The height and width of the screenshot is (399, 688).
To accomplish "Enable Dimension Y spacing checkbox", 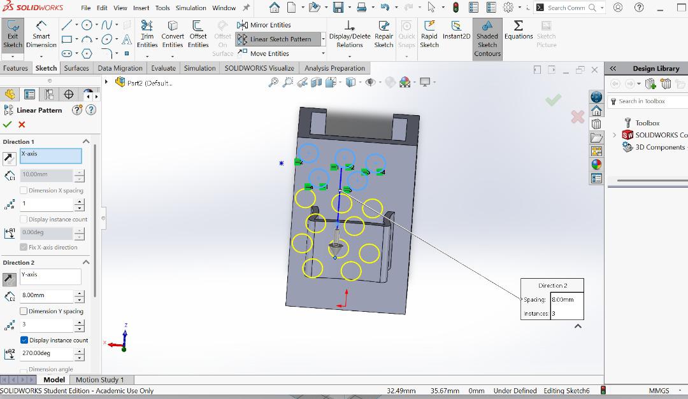I will (x=24, y=311).
